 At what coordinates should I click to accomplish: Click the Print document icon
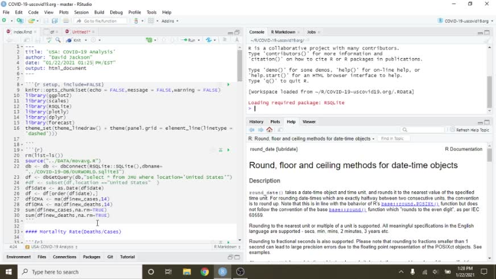(66, 21)
